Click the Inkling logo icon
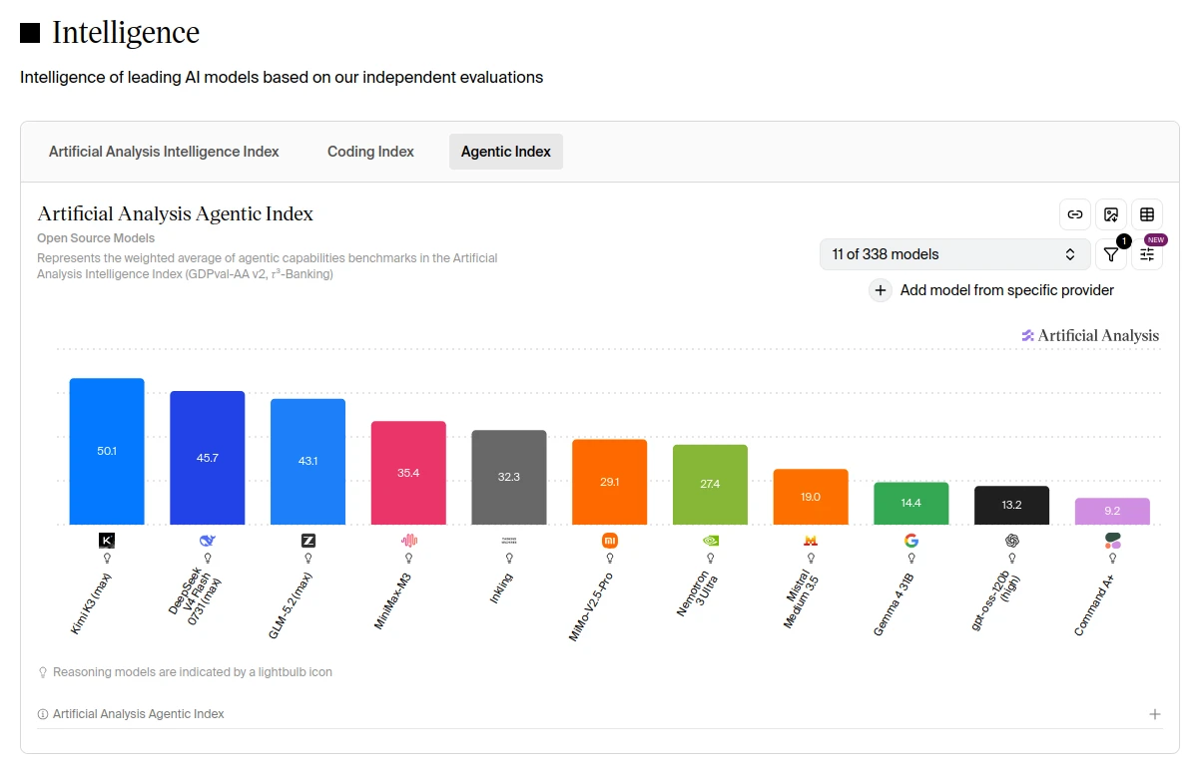 coord(509,541)
